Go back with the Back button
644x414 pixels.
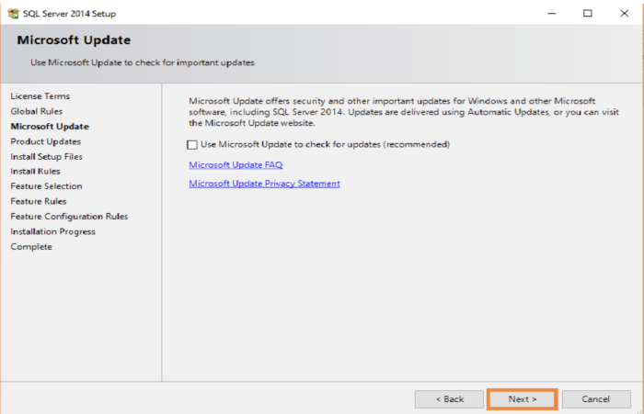pos(449,399)
